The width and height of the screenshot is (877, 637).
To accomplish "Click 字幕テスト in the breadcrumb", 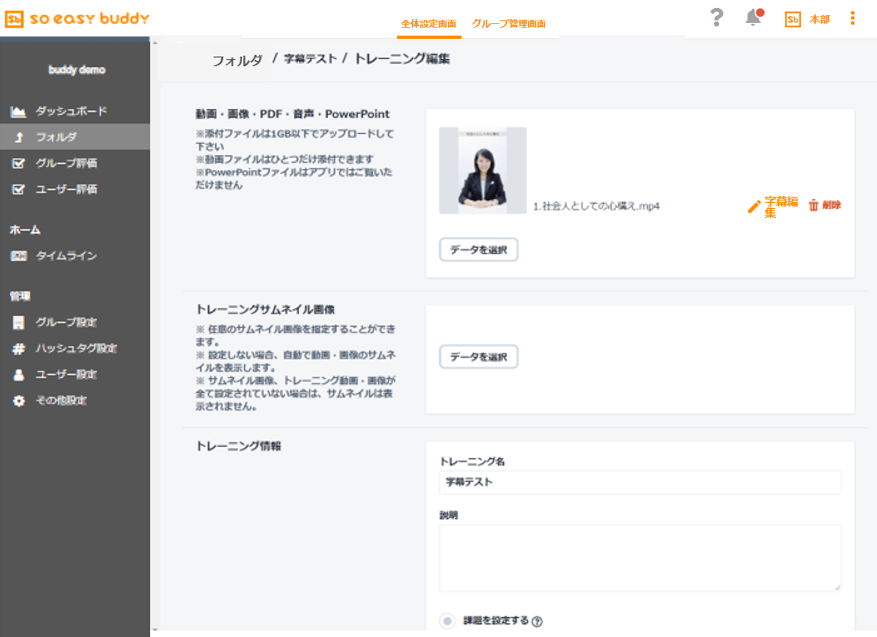I will 310,59.
